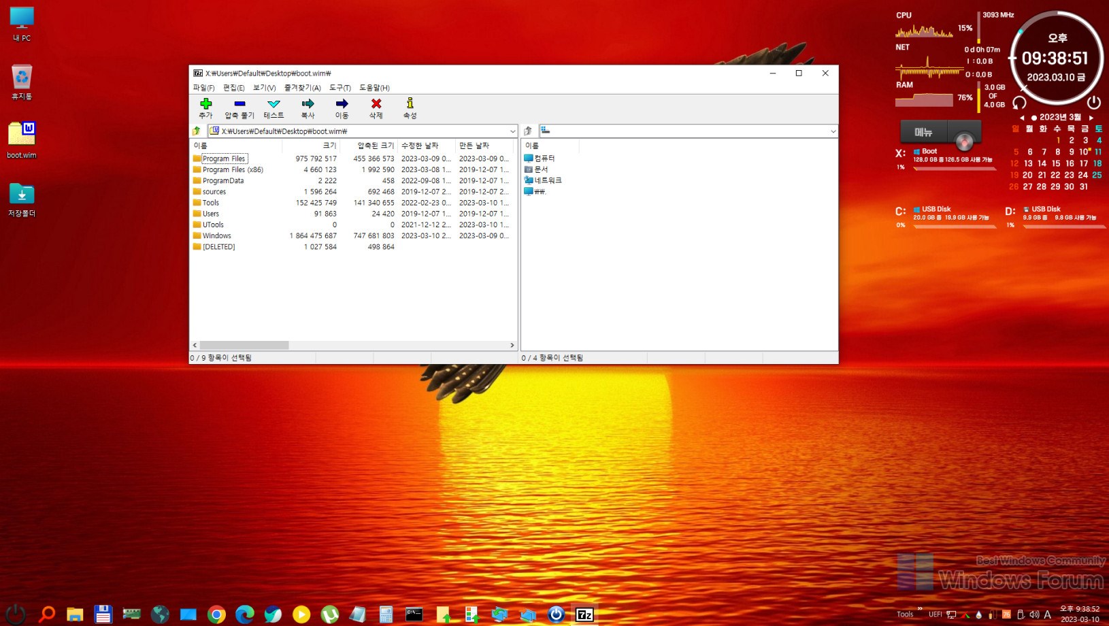Image resolution: width=1109 pixels, height=626 pixels.
Task: Open uTorrent from the taskbar
Action: pyautogui.click(x=330, y=614)
